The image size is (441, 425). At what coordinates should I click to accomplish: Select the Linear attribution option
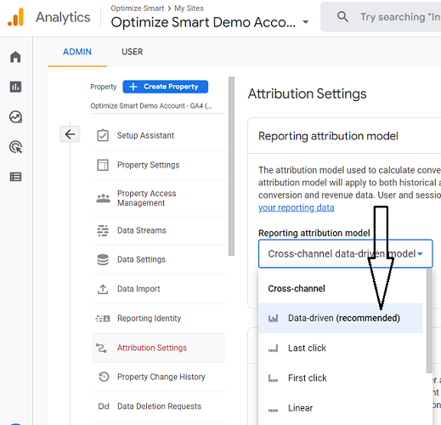tap(341, 408)
